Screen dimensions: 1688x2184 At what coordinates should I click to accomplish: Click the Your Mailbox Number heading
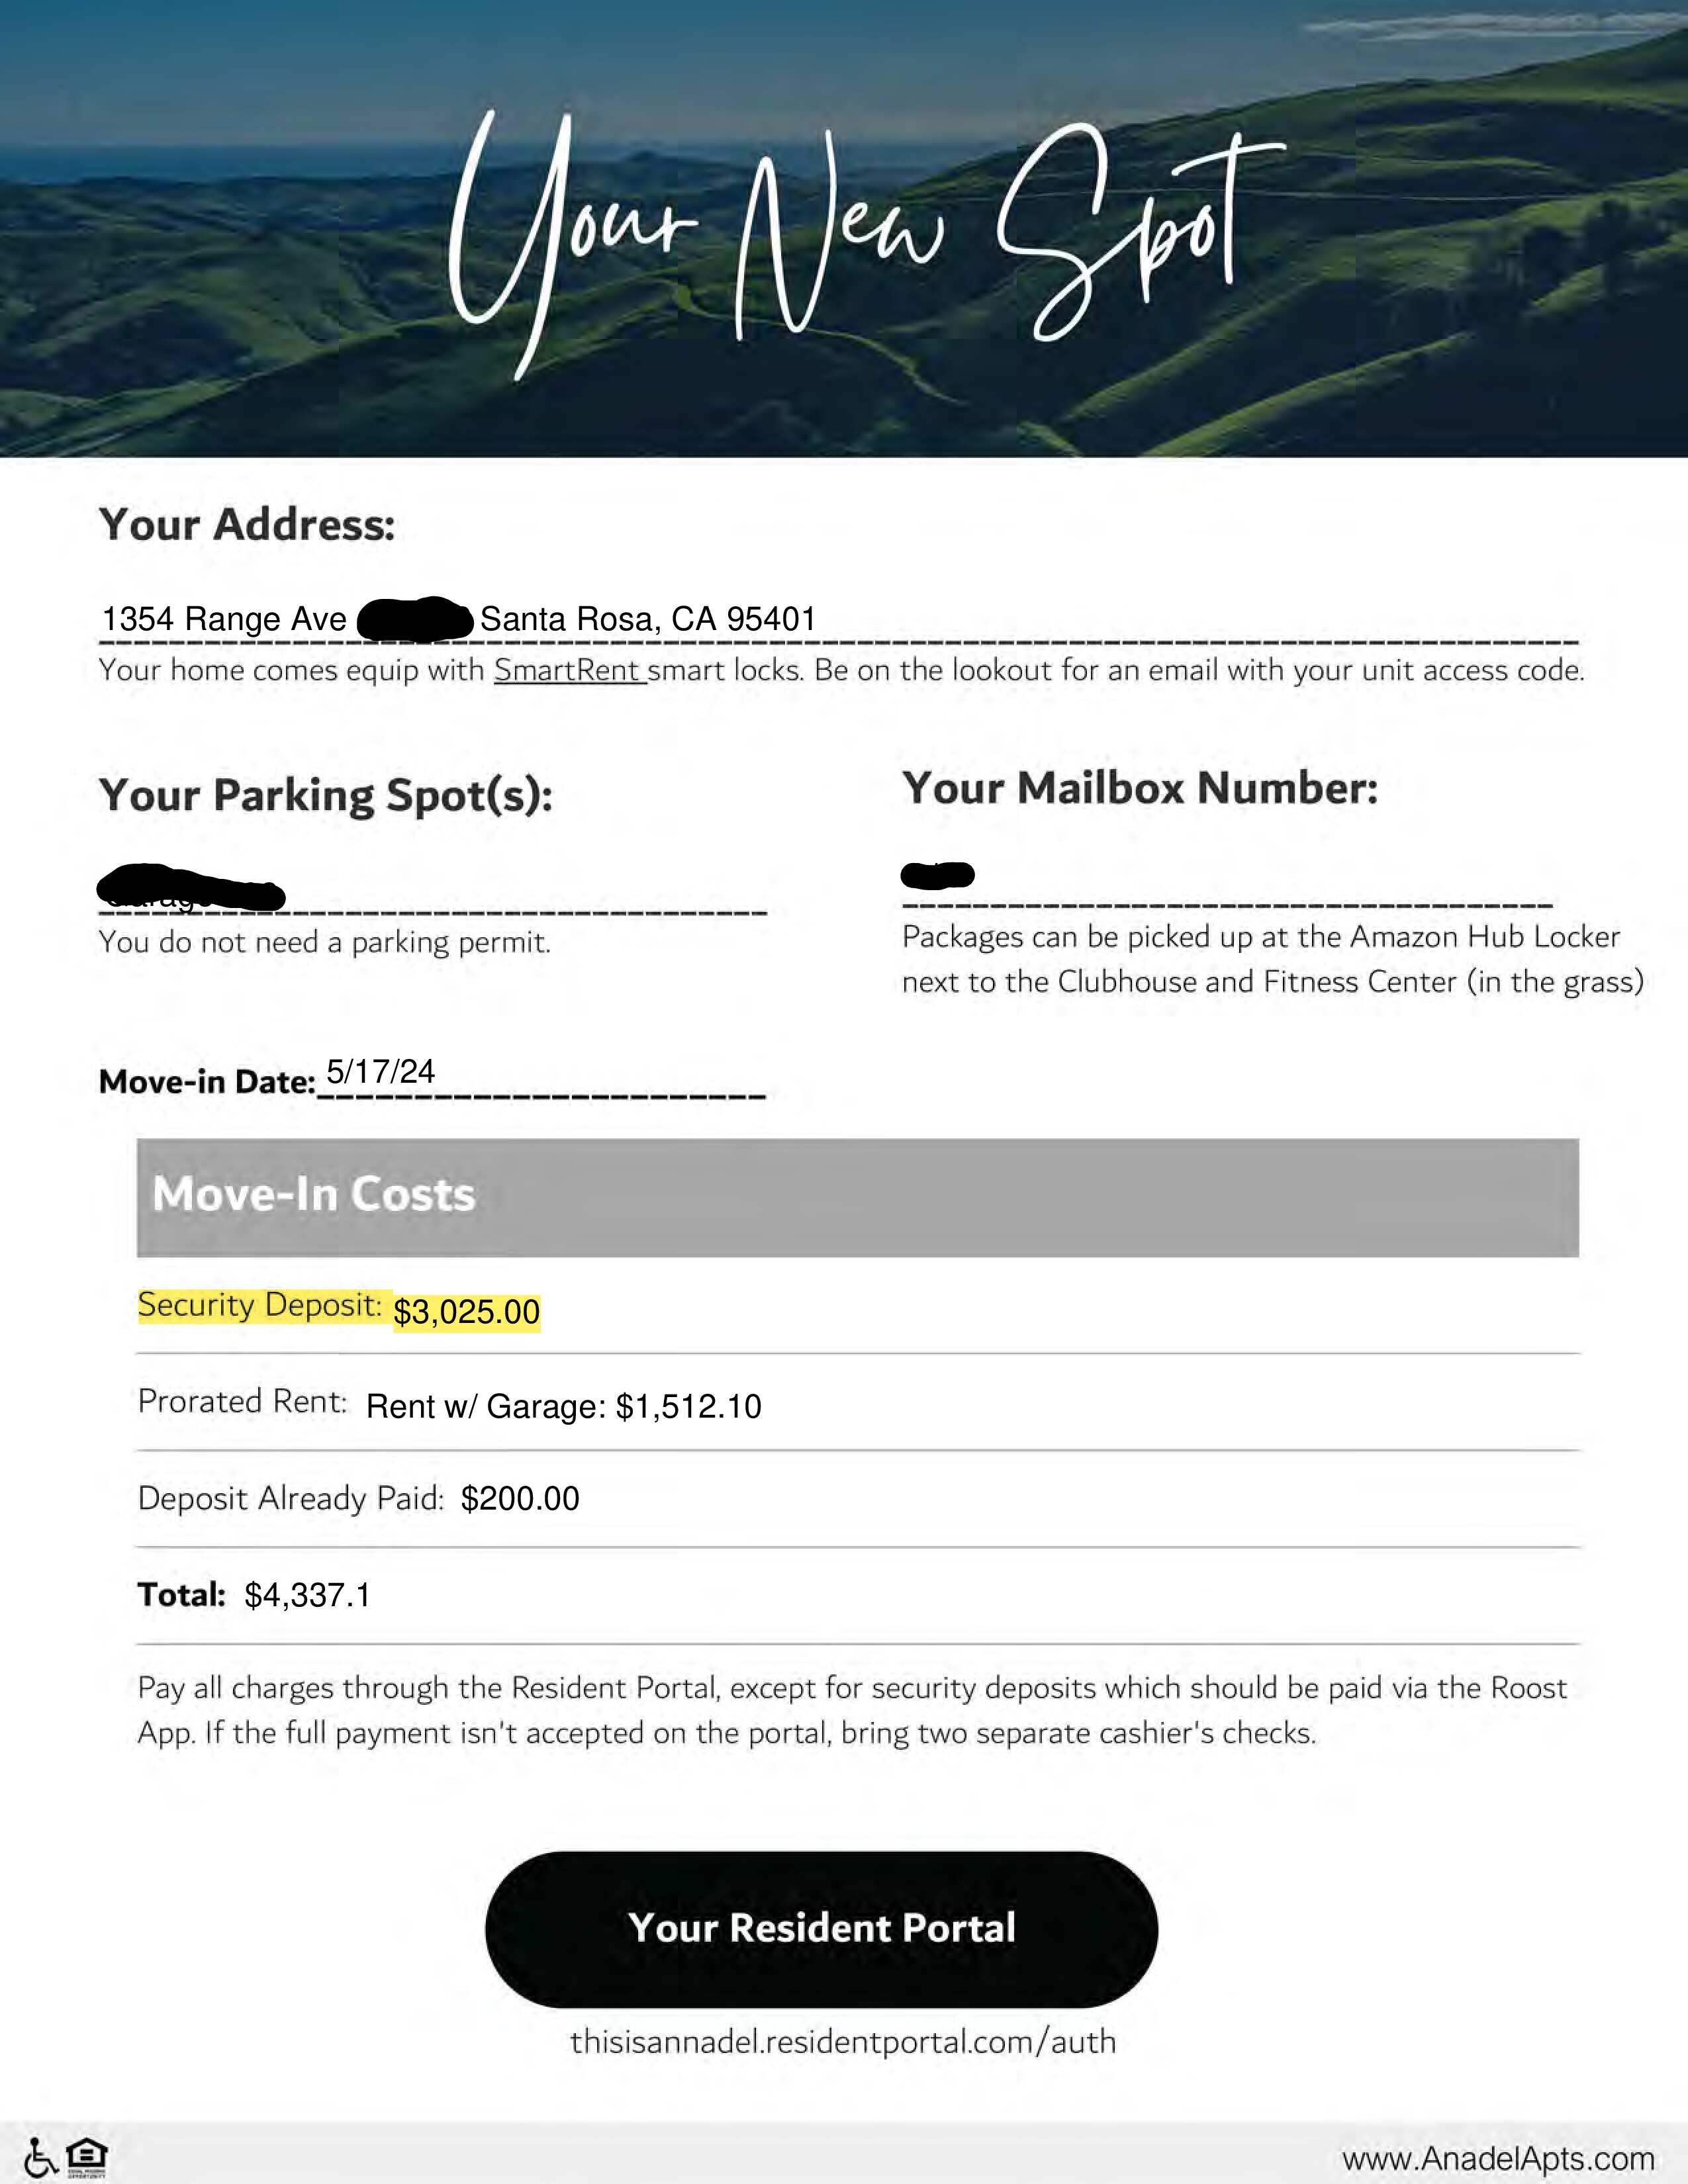click(1139, 788)
